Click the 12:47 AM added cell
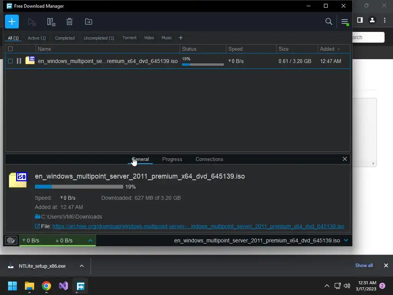This screenshot has width=393, height=295. 330,61
